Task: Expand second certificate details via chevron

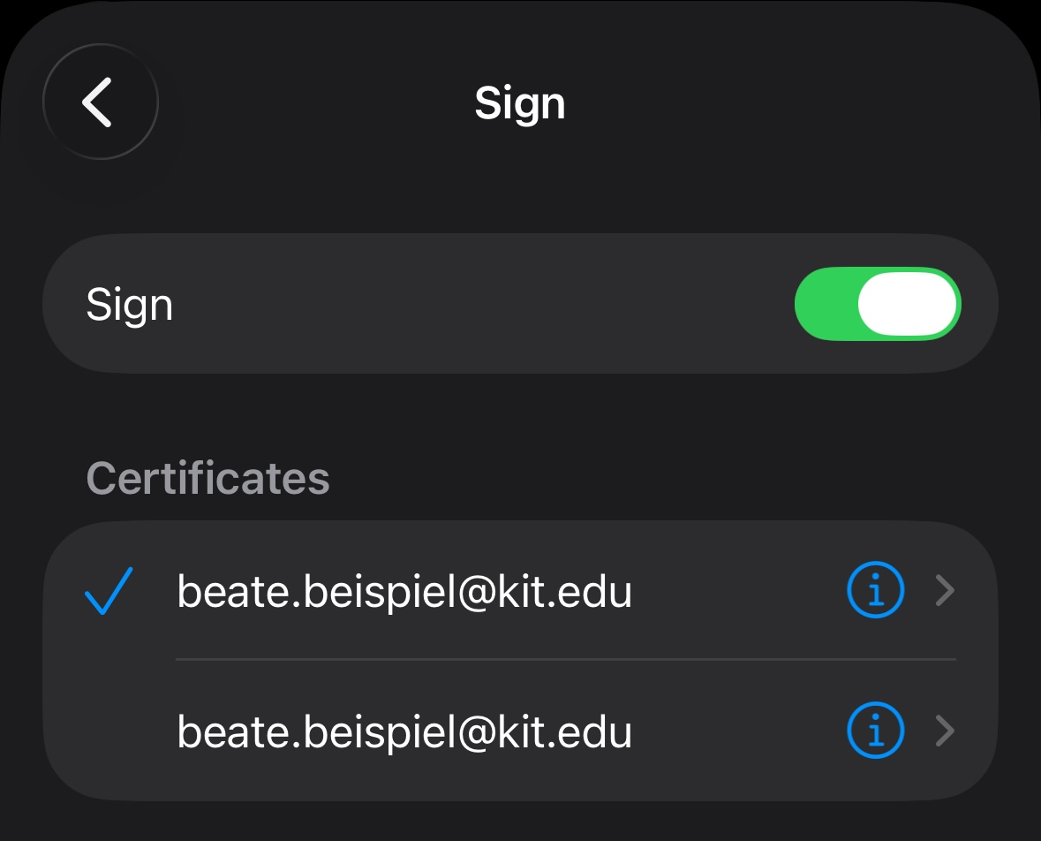Action: (945, 731)
